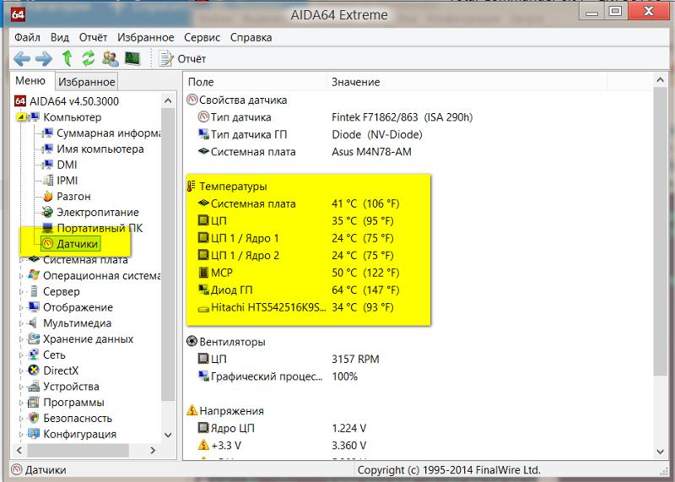Select the 3157 RPM fan value
This screenshot has height=482, width=675.
355,360
